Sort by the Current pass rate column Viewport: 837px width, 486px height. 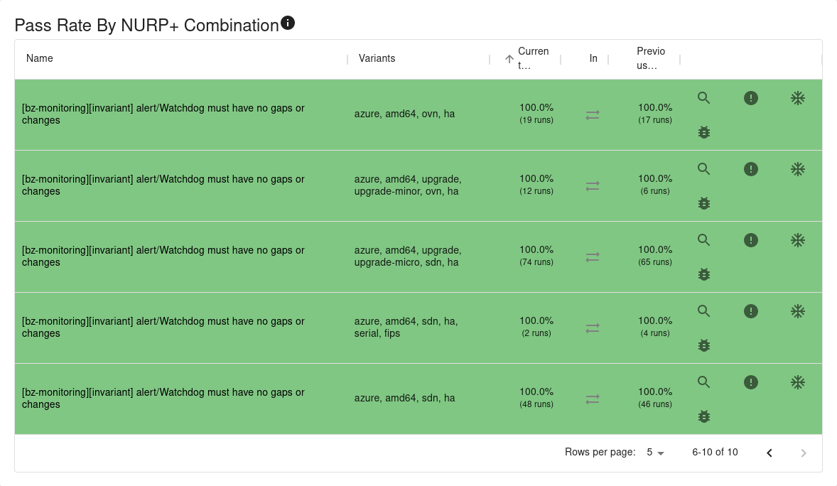[533, 58]
